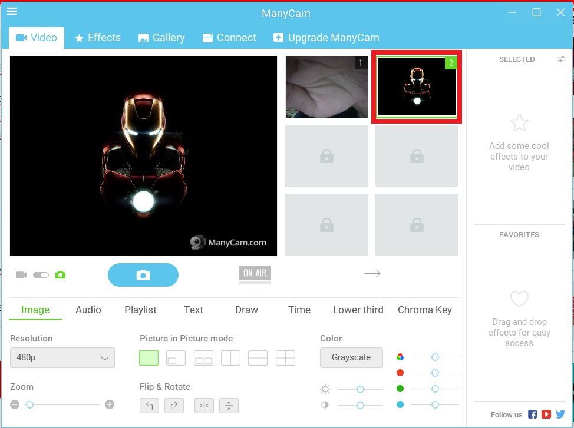
Task: Select vertical split picture mode
Action: pyautogui.click(x=230, y=358)
